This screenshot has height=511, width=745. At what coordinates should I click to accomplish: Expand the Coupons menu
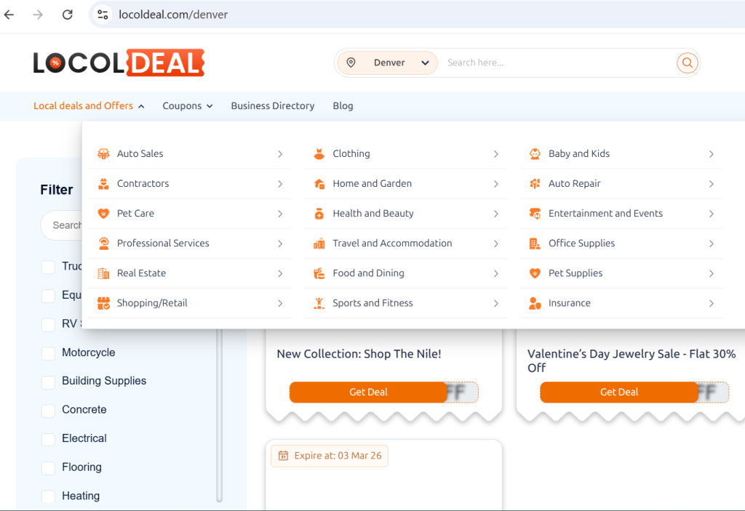[187, 105]
